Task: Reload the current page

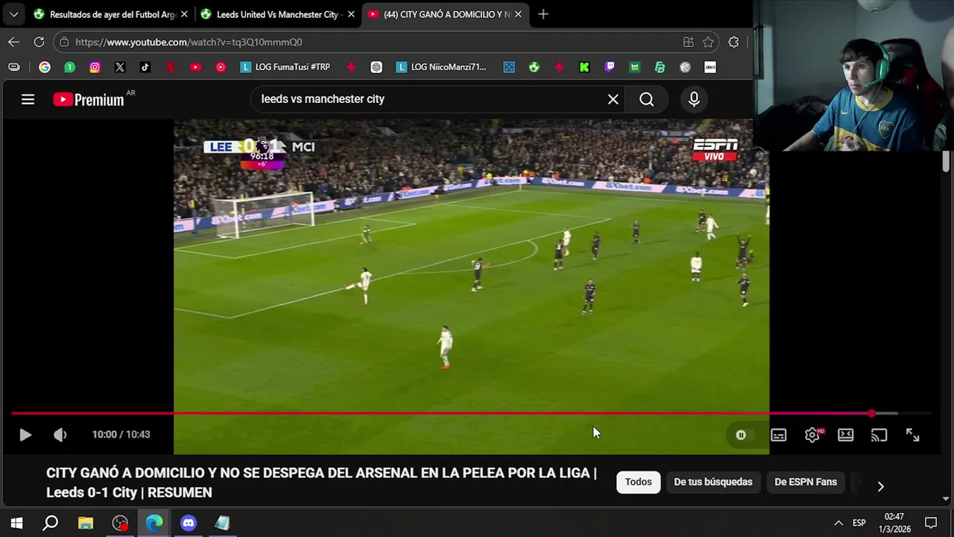Action: coord(39,43)
